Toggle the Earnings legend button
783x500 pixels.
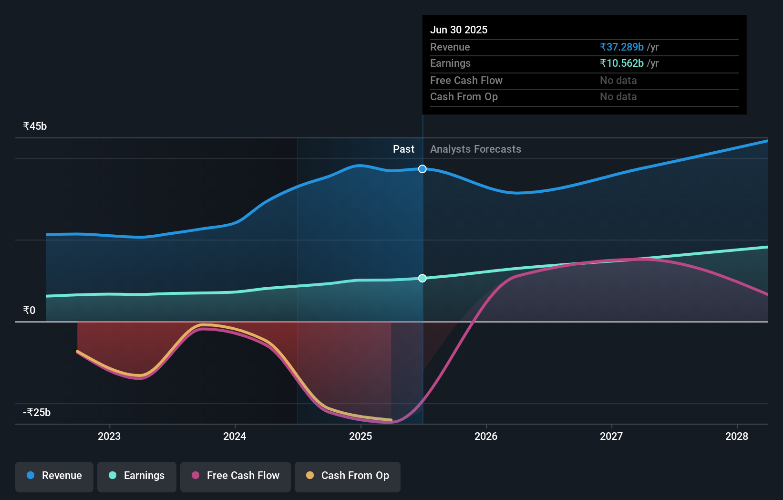(137, 477)
